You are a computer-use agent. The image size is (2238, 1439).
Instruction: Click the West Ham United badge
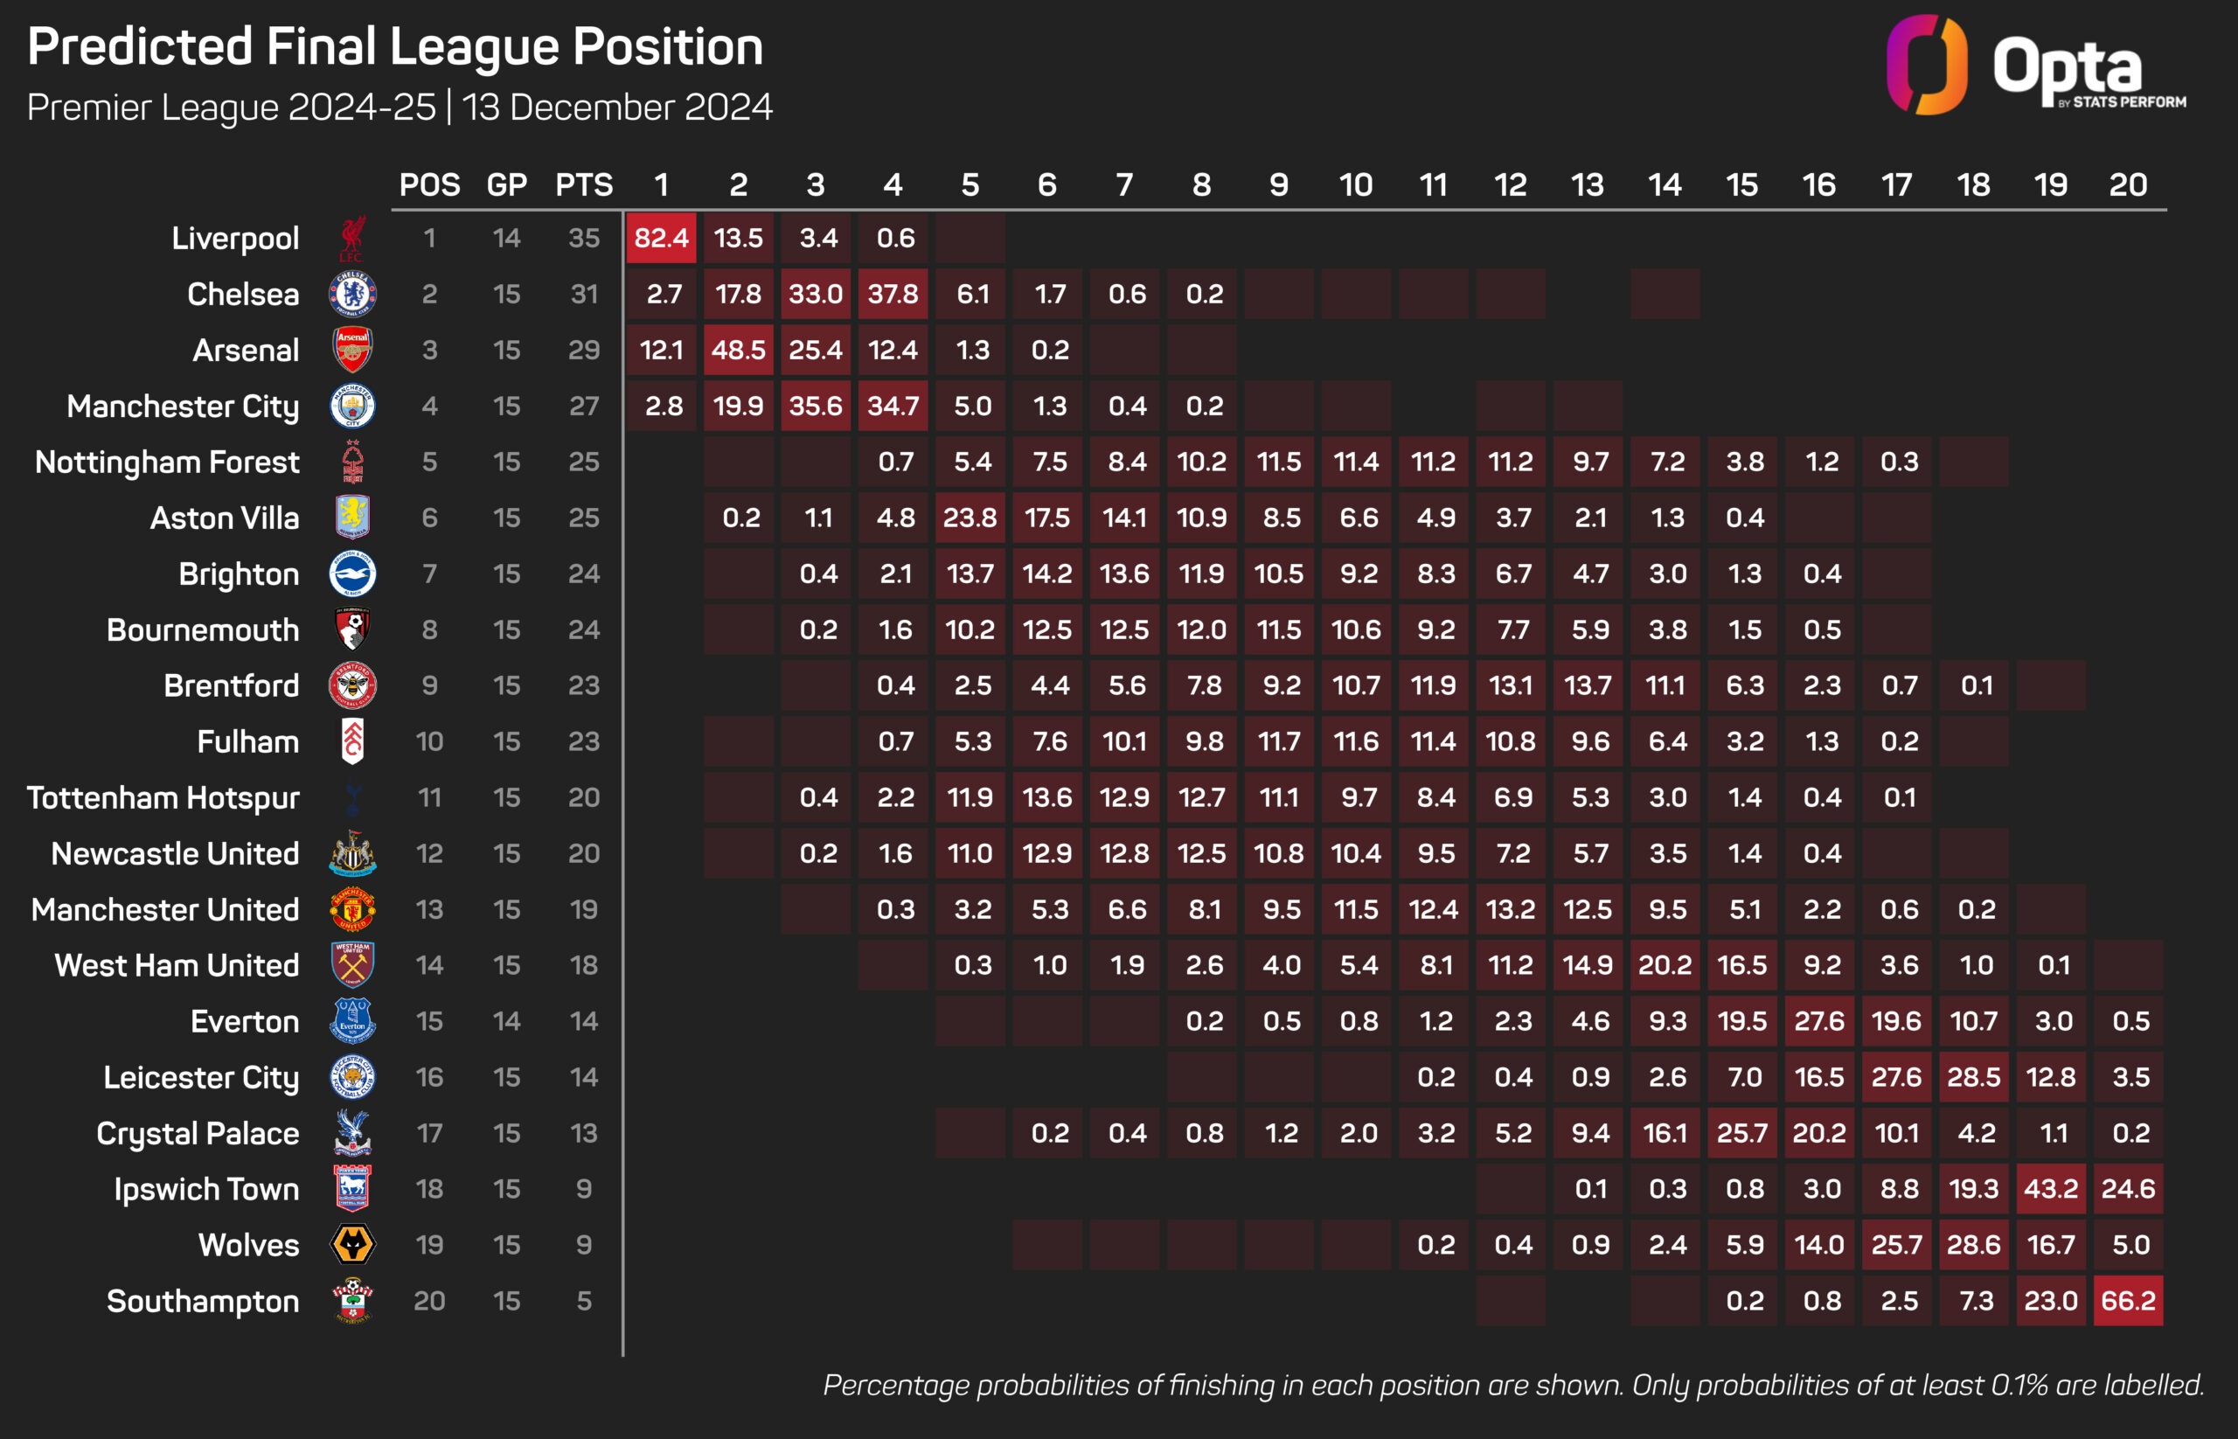click(352, 964)
